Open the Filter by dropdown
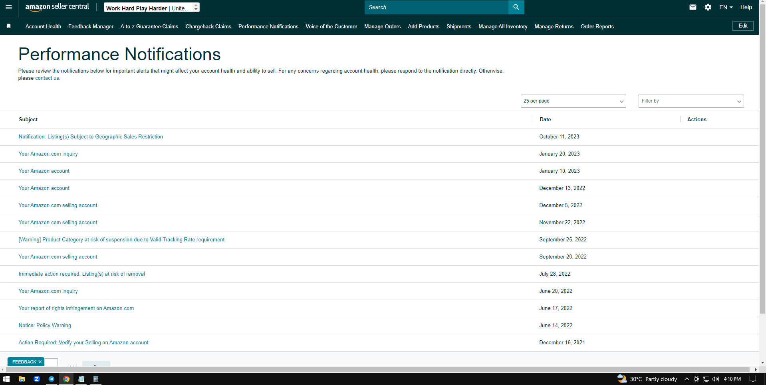This screenshot has height=385, width=766. click(691, 101)
